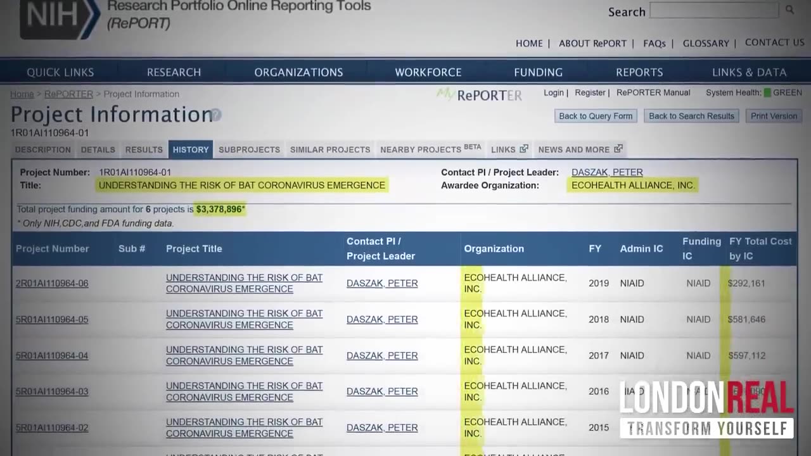Click the $581,646 cost cell
The image size is (811, 456).
pos(746,319)
